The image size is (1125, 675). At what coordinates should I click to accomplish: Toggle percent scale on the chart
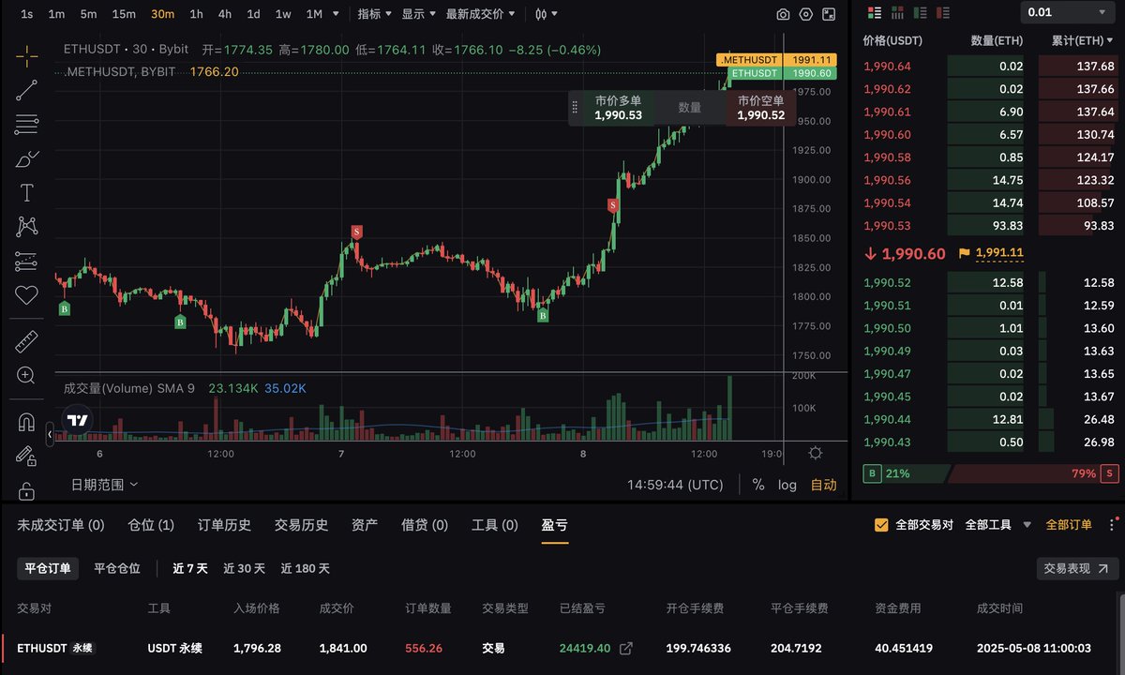[x=757, y=485]
